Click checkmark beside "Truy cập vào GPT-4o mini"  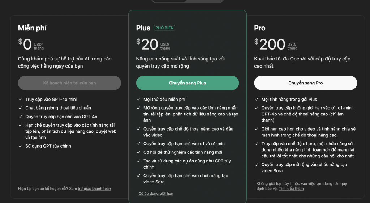coord(20,99)
